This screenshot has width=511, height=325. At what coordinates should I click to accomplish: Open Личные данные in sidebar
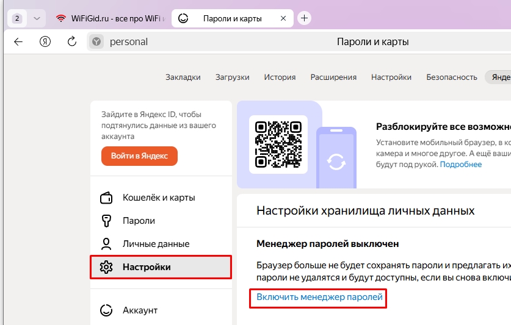[x=156, y=244]
